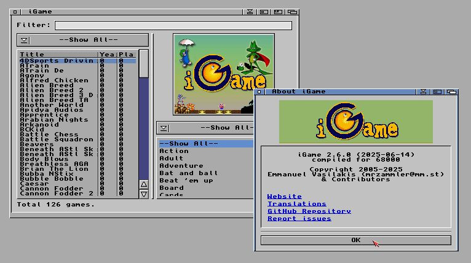Screen dimensions: 471x263
Task: Select Apprentice in the game list
Action: click(77, 115)
